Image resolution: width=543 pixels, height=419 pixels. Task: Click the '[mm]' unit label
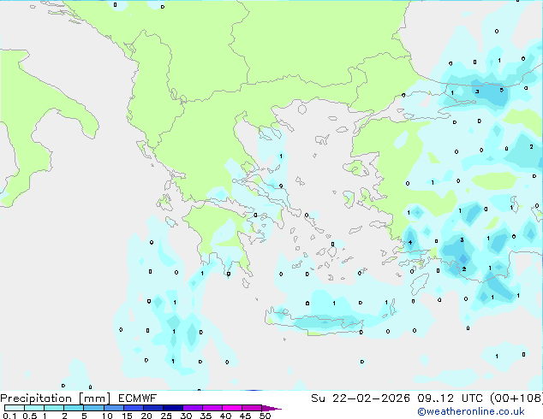click(94, 398)
